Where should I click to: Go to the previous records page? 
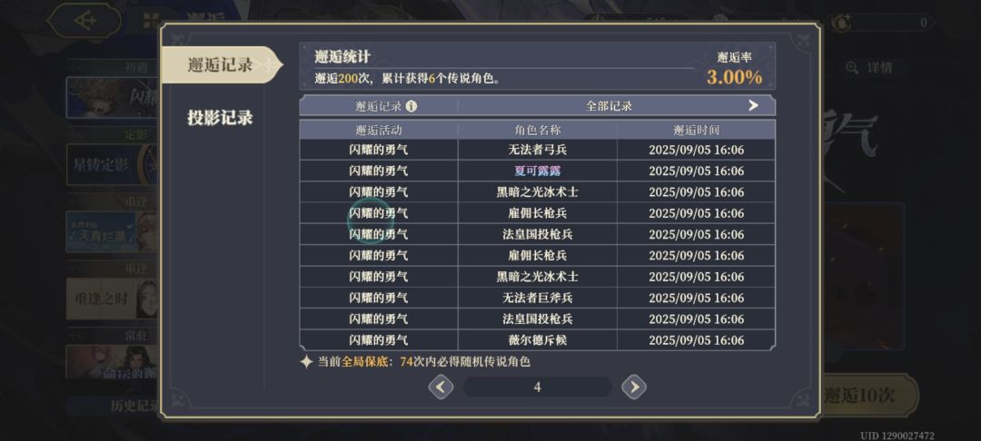coord(441,387)
